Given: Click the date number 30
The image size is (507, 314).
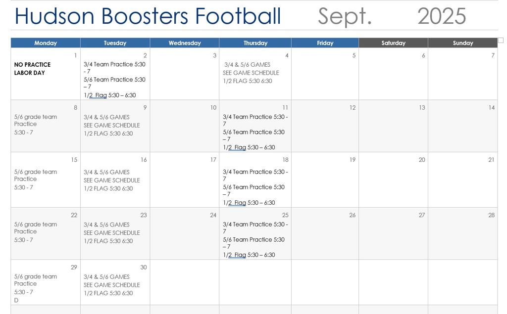Looking at the screenshot, I should [x=143, y=268].
